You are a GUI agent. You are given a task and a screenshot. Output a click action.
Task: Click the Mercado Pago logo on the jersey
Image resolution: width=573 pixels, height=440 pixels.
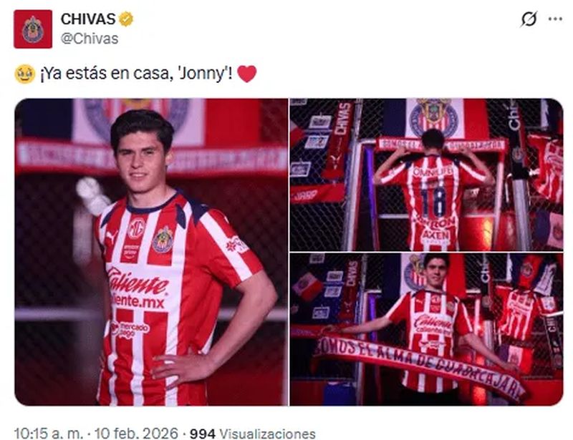[x=130, y=329]
